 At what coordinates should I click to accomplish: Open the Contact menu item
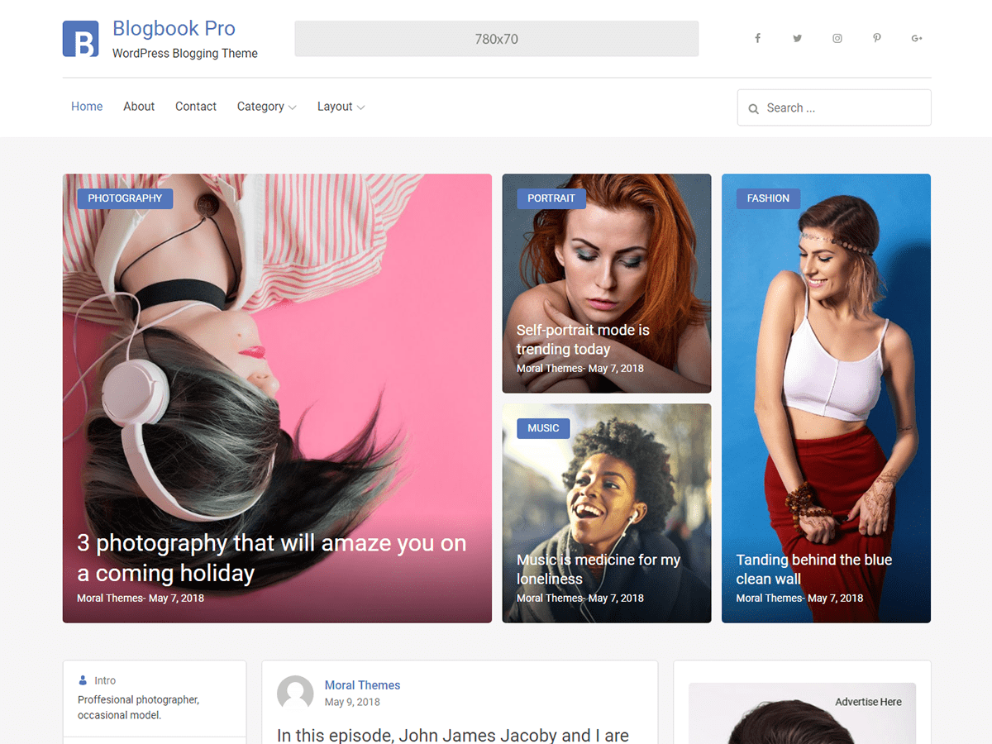coord(196,107)
